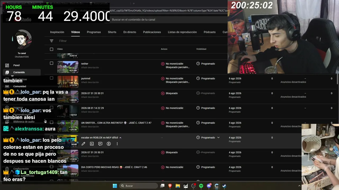This screenshot has height=190, width=339.
Task: Open DIA CORTO PERO MUCHAS RISAS video title
Action: 114,167
